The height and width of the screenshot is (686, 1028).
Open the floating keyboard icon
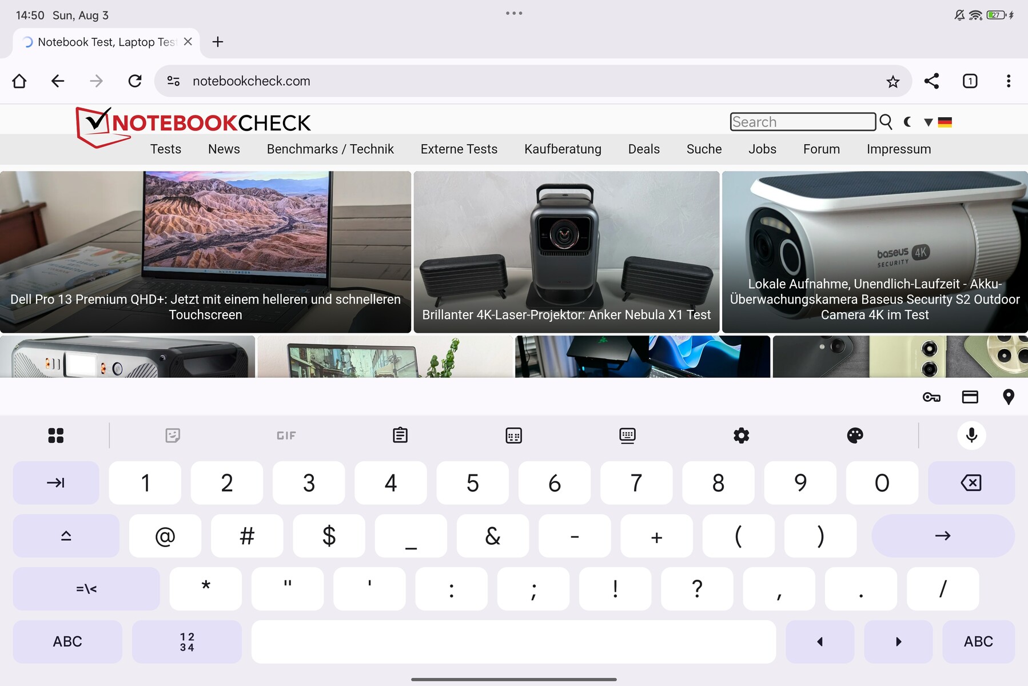pos(627,436)
